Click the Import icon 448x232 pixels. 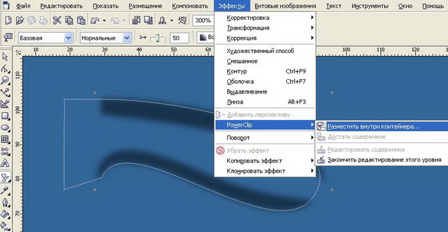(x=136, y=20)
